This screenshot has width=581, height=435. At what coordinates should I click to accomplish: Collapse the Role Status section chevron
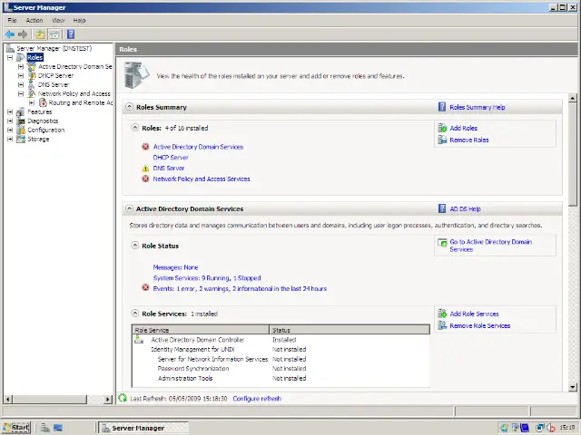click(135, 246)
